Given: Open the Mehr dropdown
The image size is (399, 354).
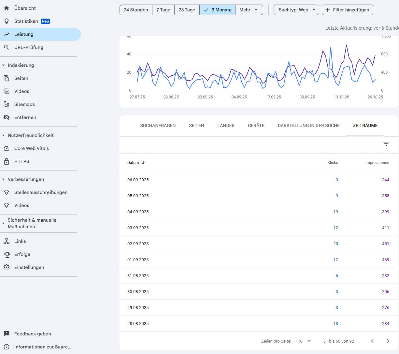Looking at the screenshot, I should [x=249, y=10].
